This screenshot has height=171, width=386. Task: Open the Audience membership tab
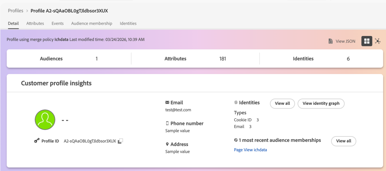tap(91, 24)
